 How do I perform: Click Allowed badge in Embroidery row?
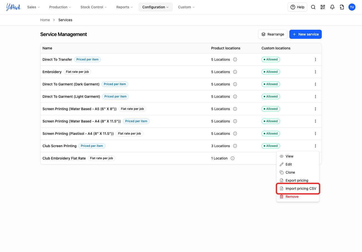[x=271, y=72]
